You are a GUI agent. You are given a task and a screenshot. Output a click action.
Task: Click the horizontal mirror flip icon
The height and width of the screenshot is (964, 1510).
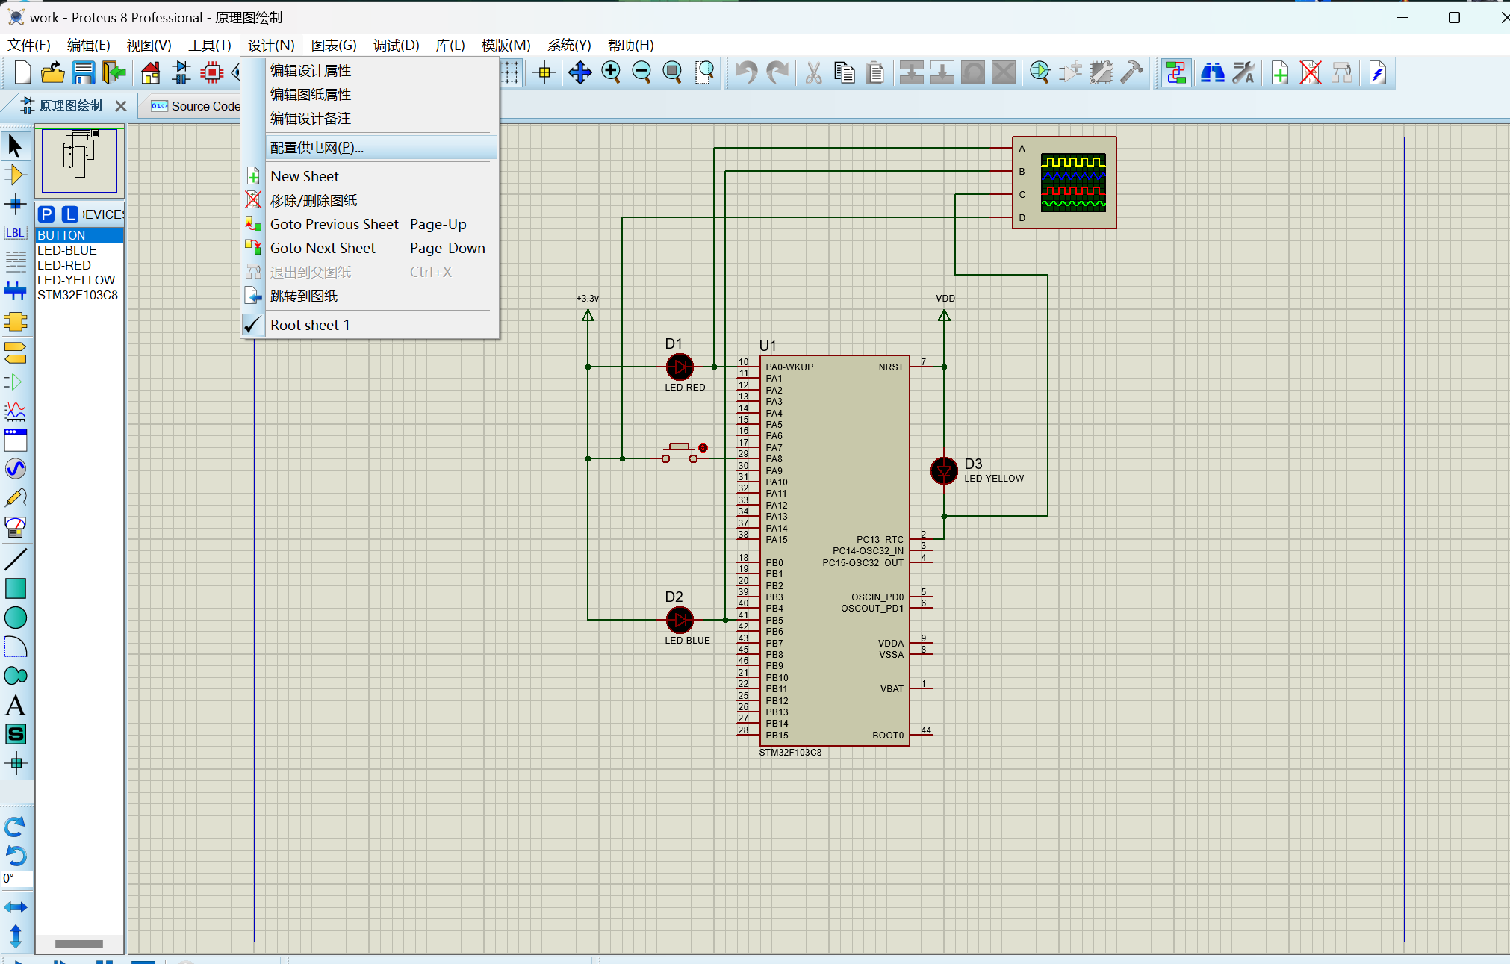click(15, 907)
